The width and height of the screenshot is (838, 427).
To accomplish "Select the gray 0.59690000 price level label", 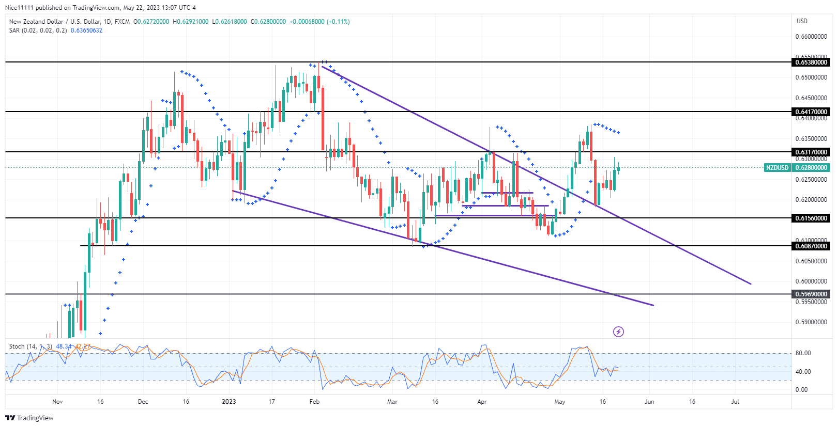I will click(x=811, y=294).
